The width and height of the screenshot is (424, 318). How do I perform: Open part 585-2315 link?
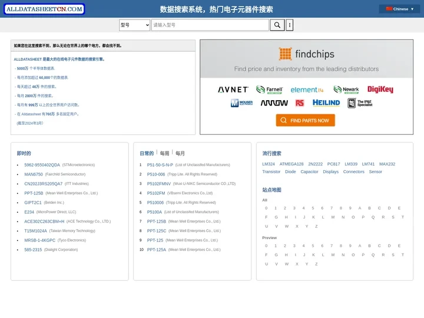pyautogui.click(x=33, y=250)
